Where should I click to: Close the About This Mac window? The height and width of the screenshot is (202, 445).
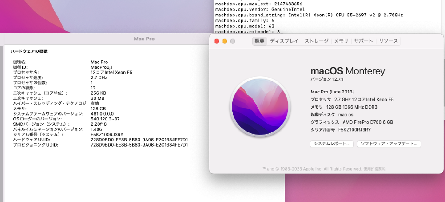click(217, 41)
